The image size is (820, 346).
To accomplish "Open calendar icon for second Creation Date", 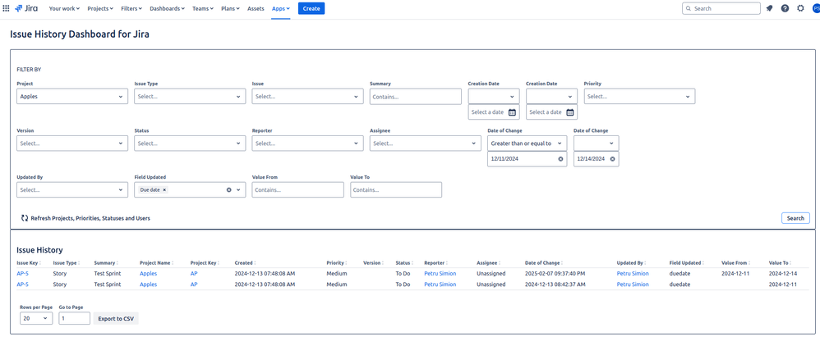I will (x=570, y=112).
